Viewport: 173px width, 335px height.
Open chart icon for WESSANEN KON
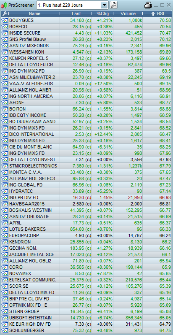5,52
